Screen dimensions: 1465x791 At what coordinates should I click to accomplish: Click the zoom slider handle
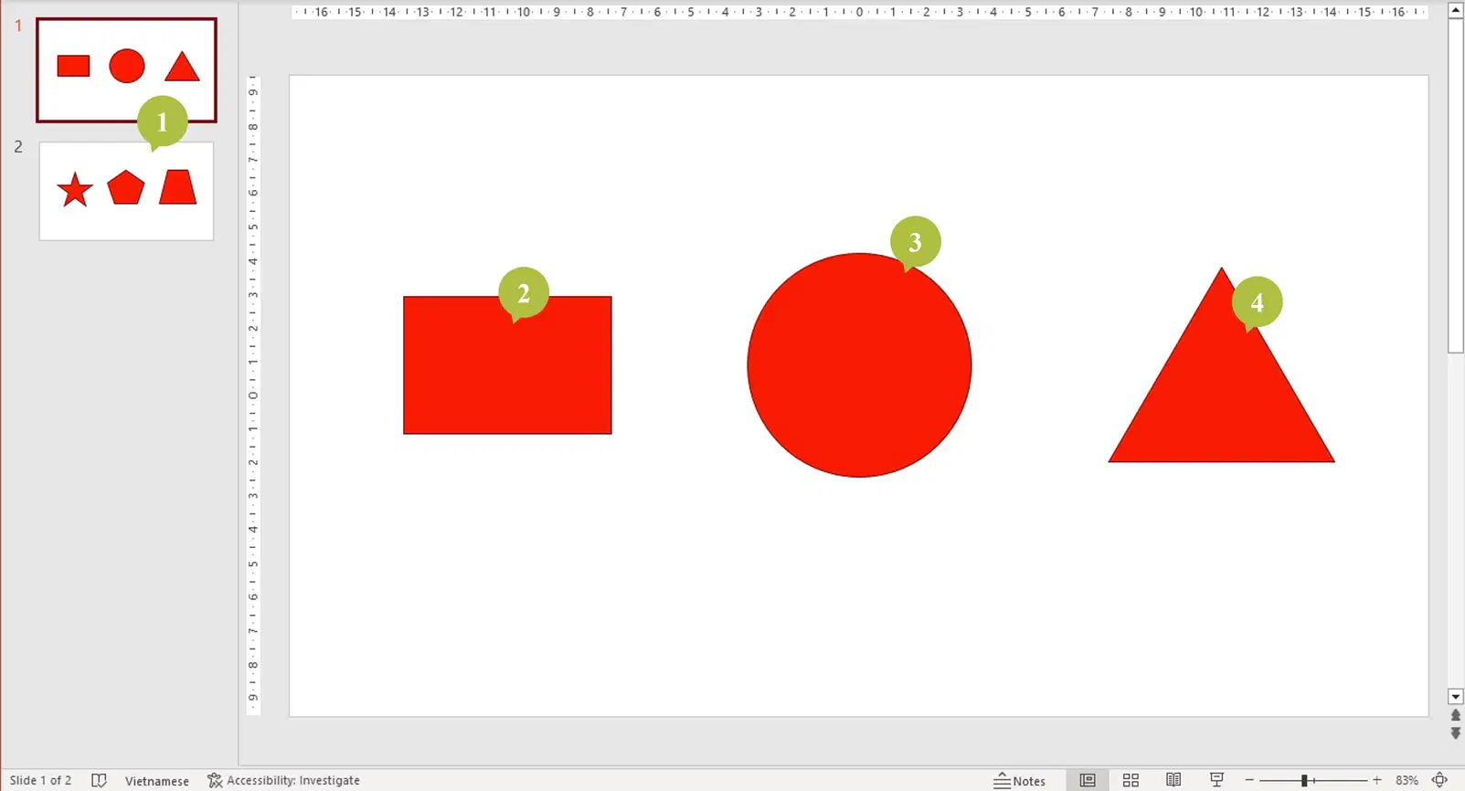click(1305, 780)
